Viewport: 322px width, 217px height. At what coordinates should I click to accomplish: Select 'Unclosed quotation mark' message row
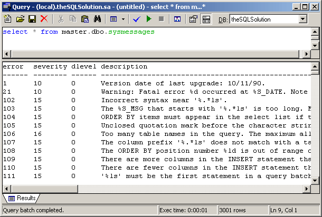point(156,125)
